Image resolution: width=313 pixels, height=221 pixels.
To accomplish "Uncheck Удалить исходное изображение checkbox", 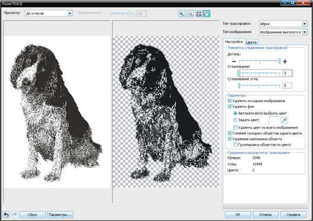I will pyautogui.click(x=230, y=100).
